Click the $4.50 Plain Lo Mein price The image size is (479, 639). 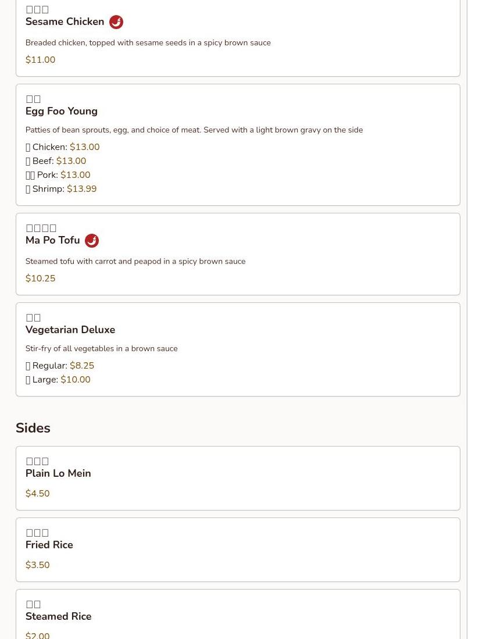(37, 494)
